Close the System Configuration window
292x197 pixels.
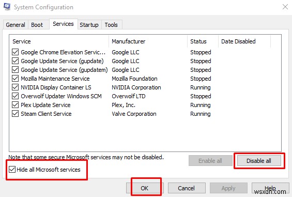pyautogui.click(x=285, y=7)
